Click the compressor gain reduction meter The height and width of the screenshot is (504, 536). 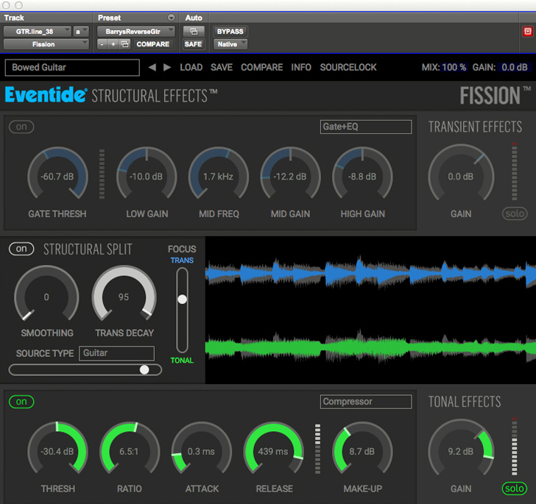317,449
